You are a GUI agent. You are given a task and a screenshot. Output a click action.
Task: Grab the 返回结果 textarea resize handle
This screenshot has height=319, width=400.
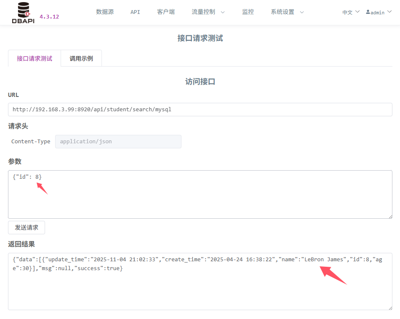pos(389,307)
